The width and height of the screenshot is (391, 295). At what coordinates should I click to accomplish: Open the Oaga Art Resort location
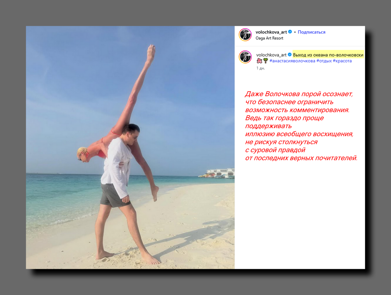click(270, 38)
